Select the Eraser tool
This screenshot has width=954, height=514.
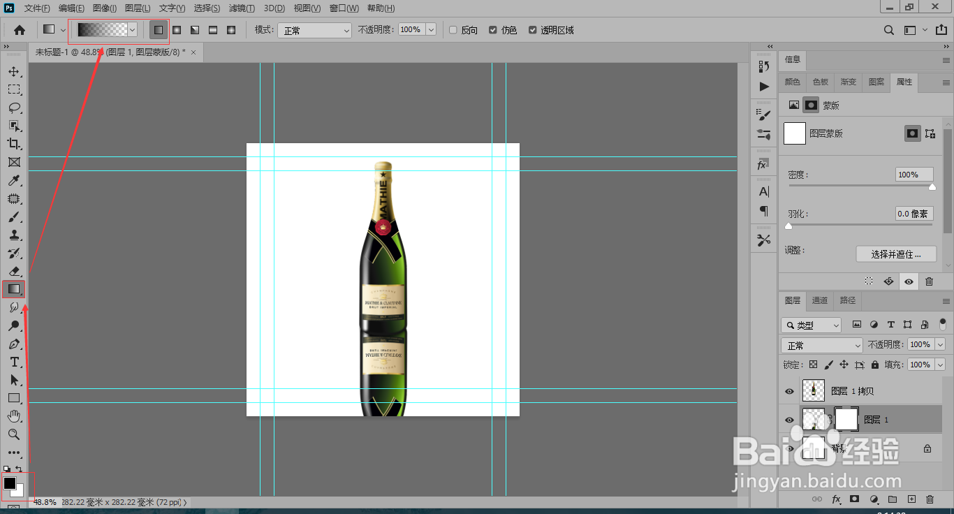pyautogui.click(x=14, y=271)
